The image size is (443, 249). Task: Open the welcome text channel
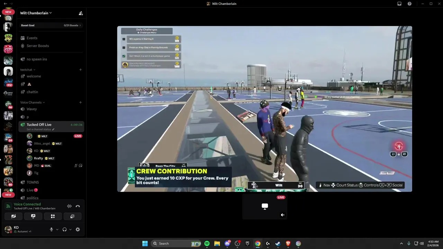(x=51, y=76)
